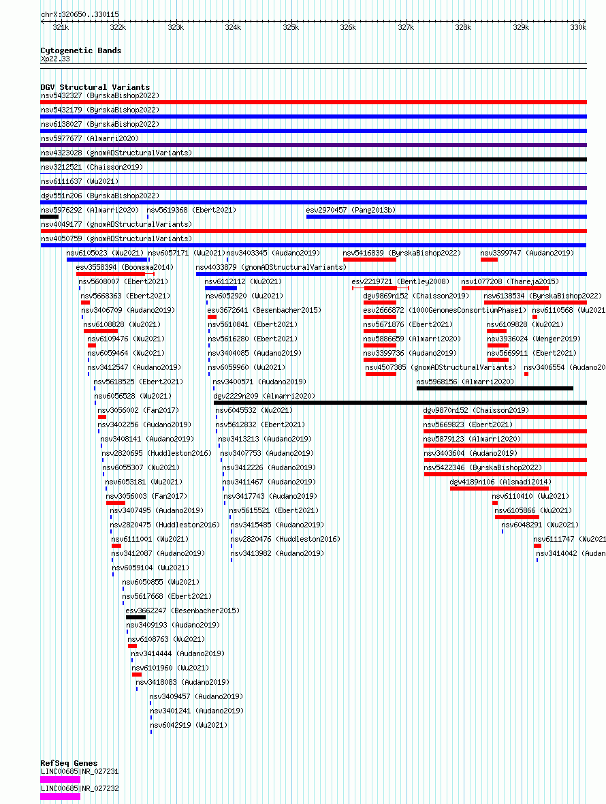
Task: Open nsv3212521 (Chaisson2019) entry
Action: click(92, 167)
